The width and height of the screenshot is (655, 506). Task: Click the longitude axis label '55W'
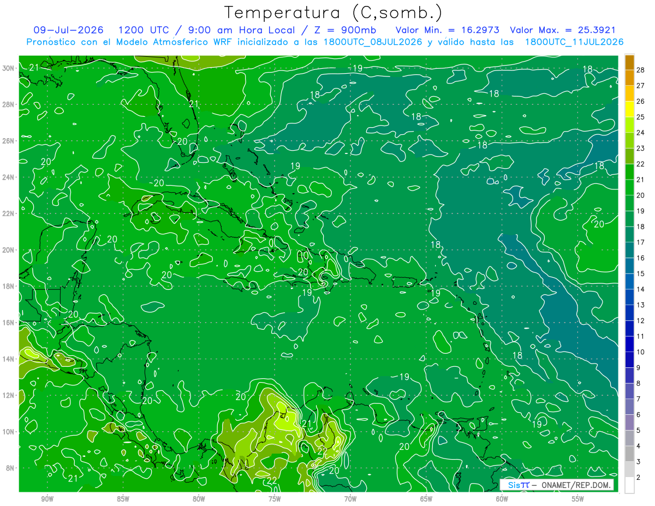click(578, 499)
